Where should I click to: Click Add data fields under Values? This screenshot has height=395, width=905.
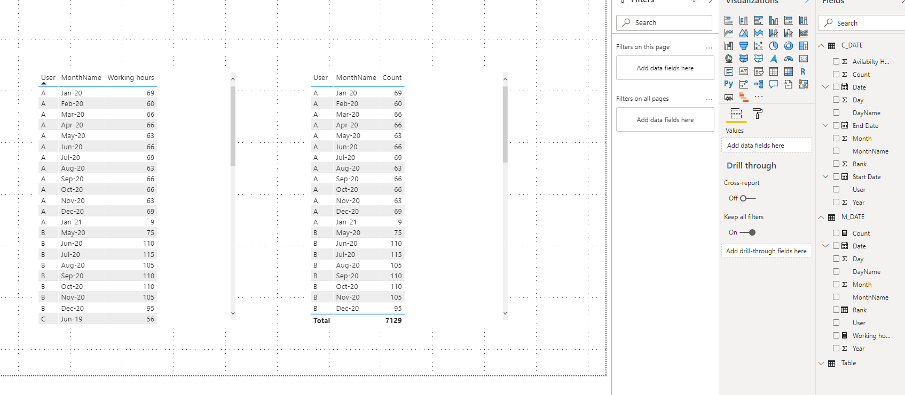(766, 146)
